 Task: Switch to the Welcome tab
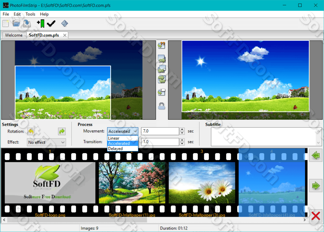pyautogui.click(x=14, y=35)
